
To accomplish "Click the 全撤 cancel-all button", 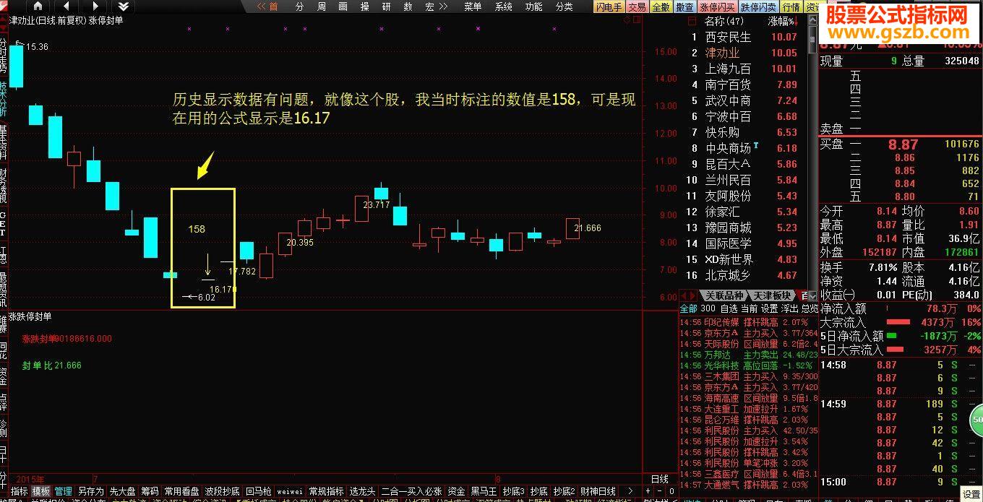I will (x=661, y=7).
